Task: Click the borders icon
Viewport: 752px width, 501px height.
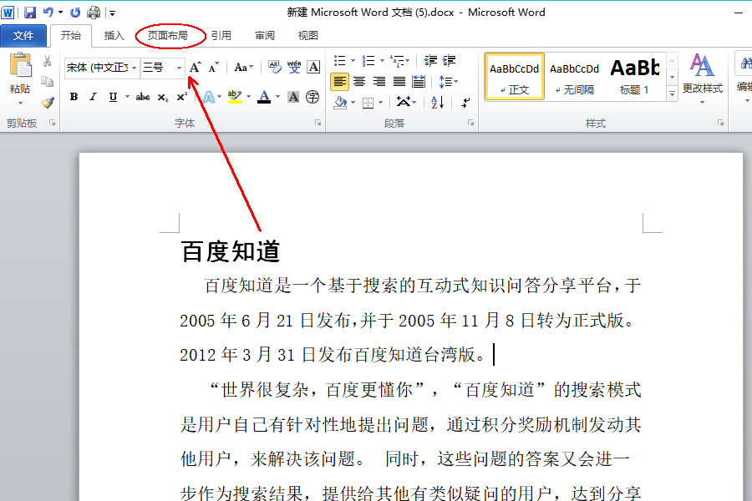Action: 368,102
